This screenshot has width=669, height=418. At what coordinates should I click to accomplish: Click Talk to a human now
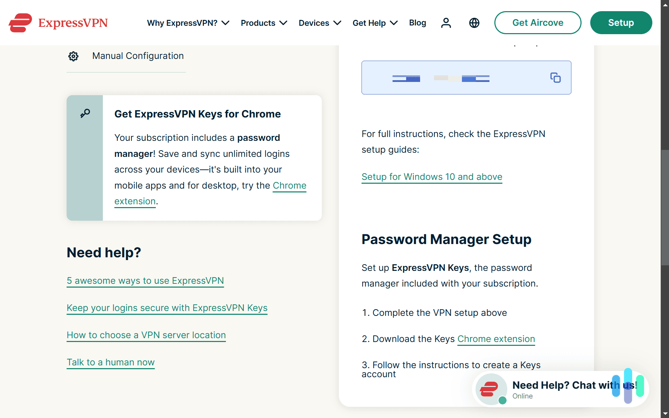pyautogui.click(x=110, y=363)
